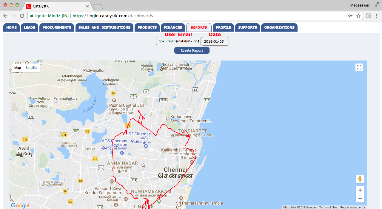Click the browser address bar URL
Viewport: 382px width, 209px height.
(x=113, y=16)
